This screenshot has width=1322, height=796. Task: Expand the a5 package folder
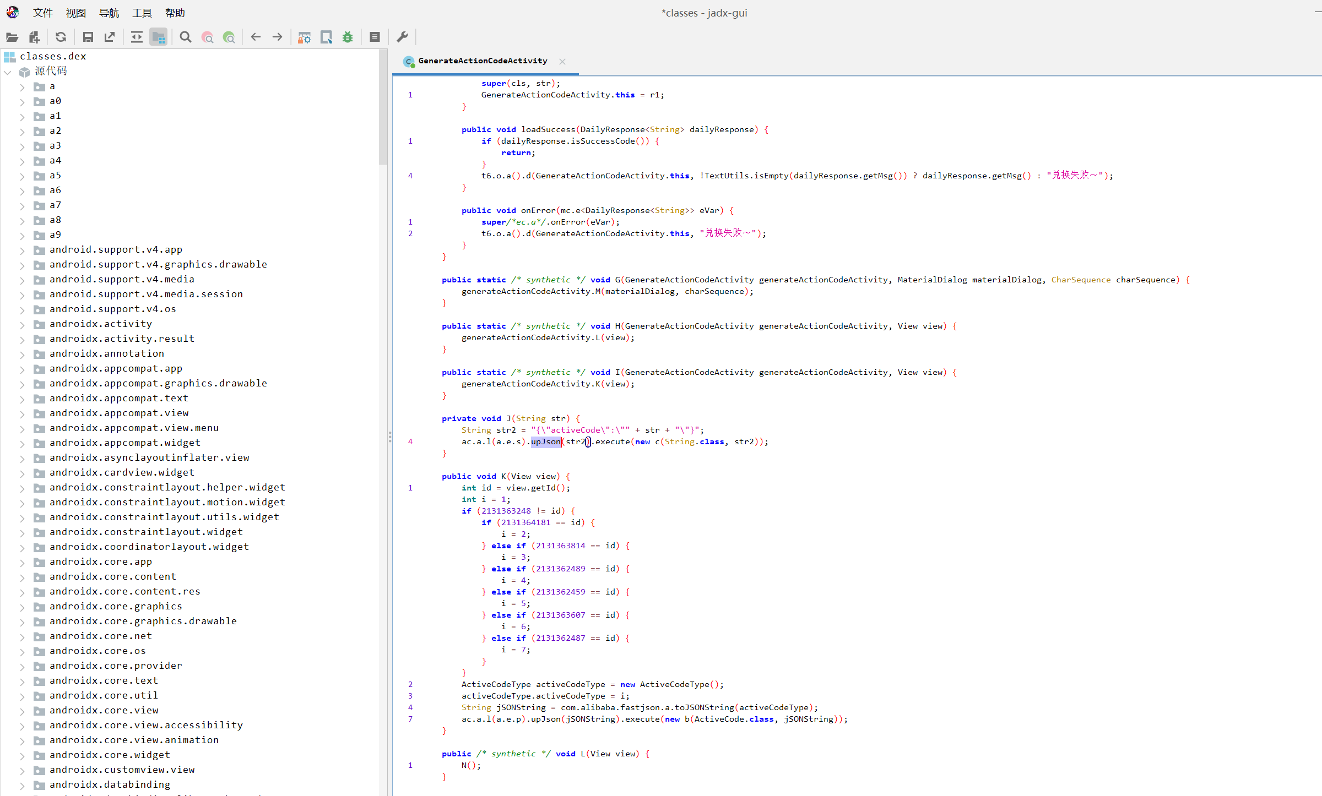22,176
